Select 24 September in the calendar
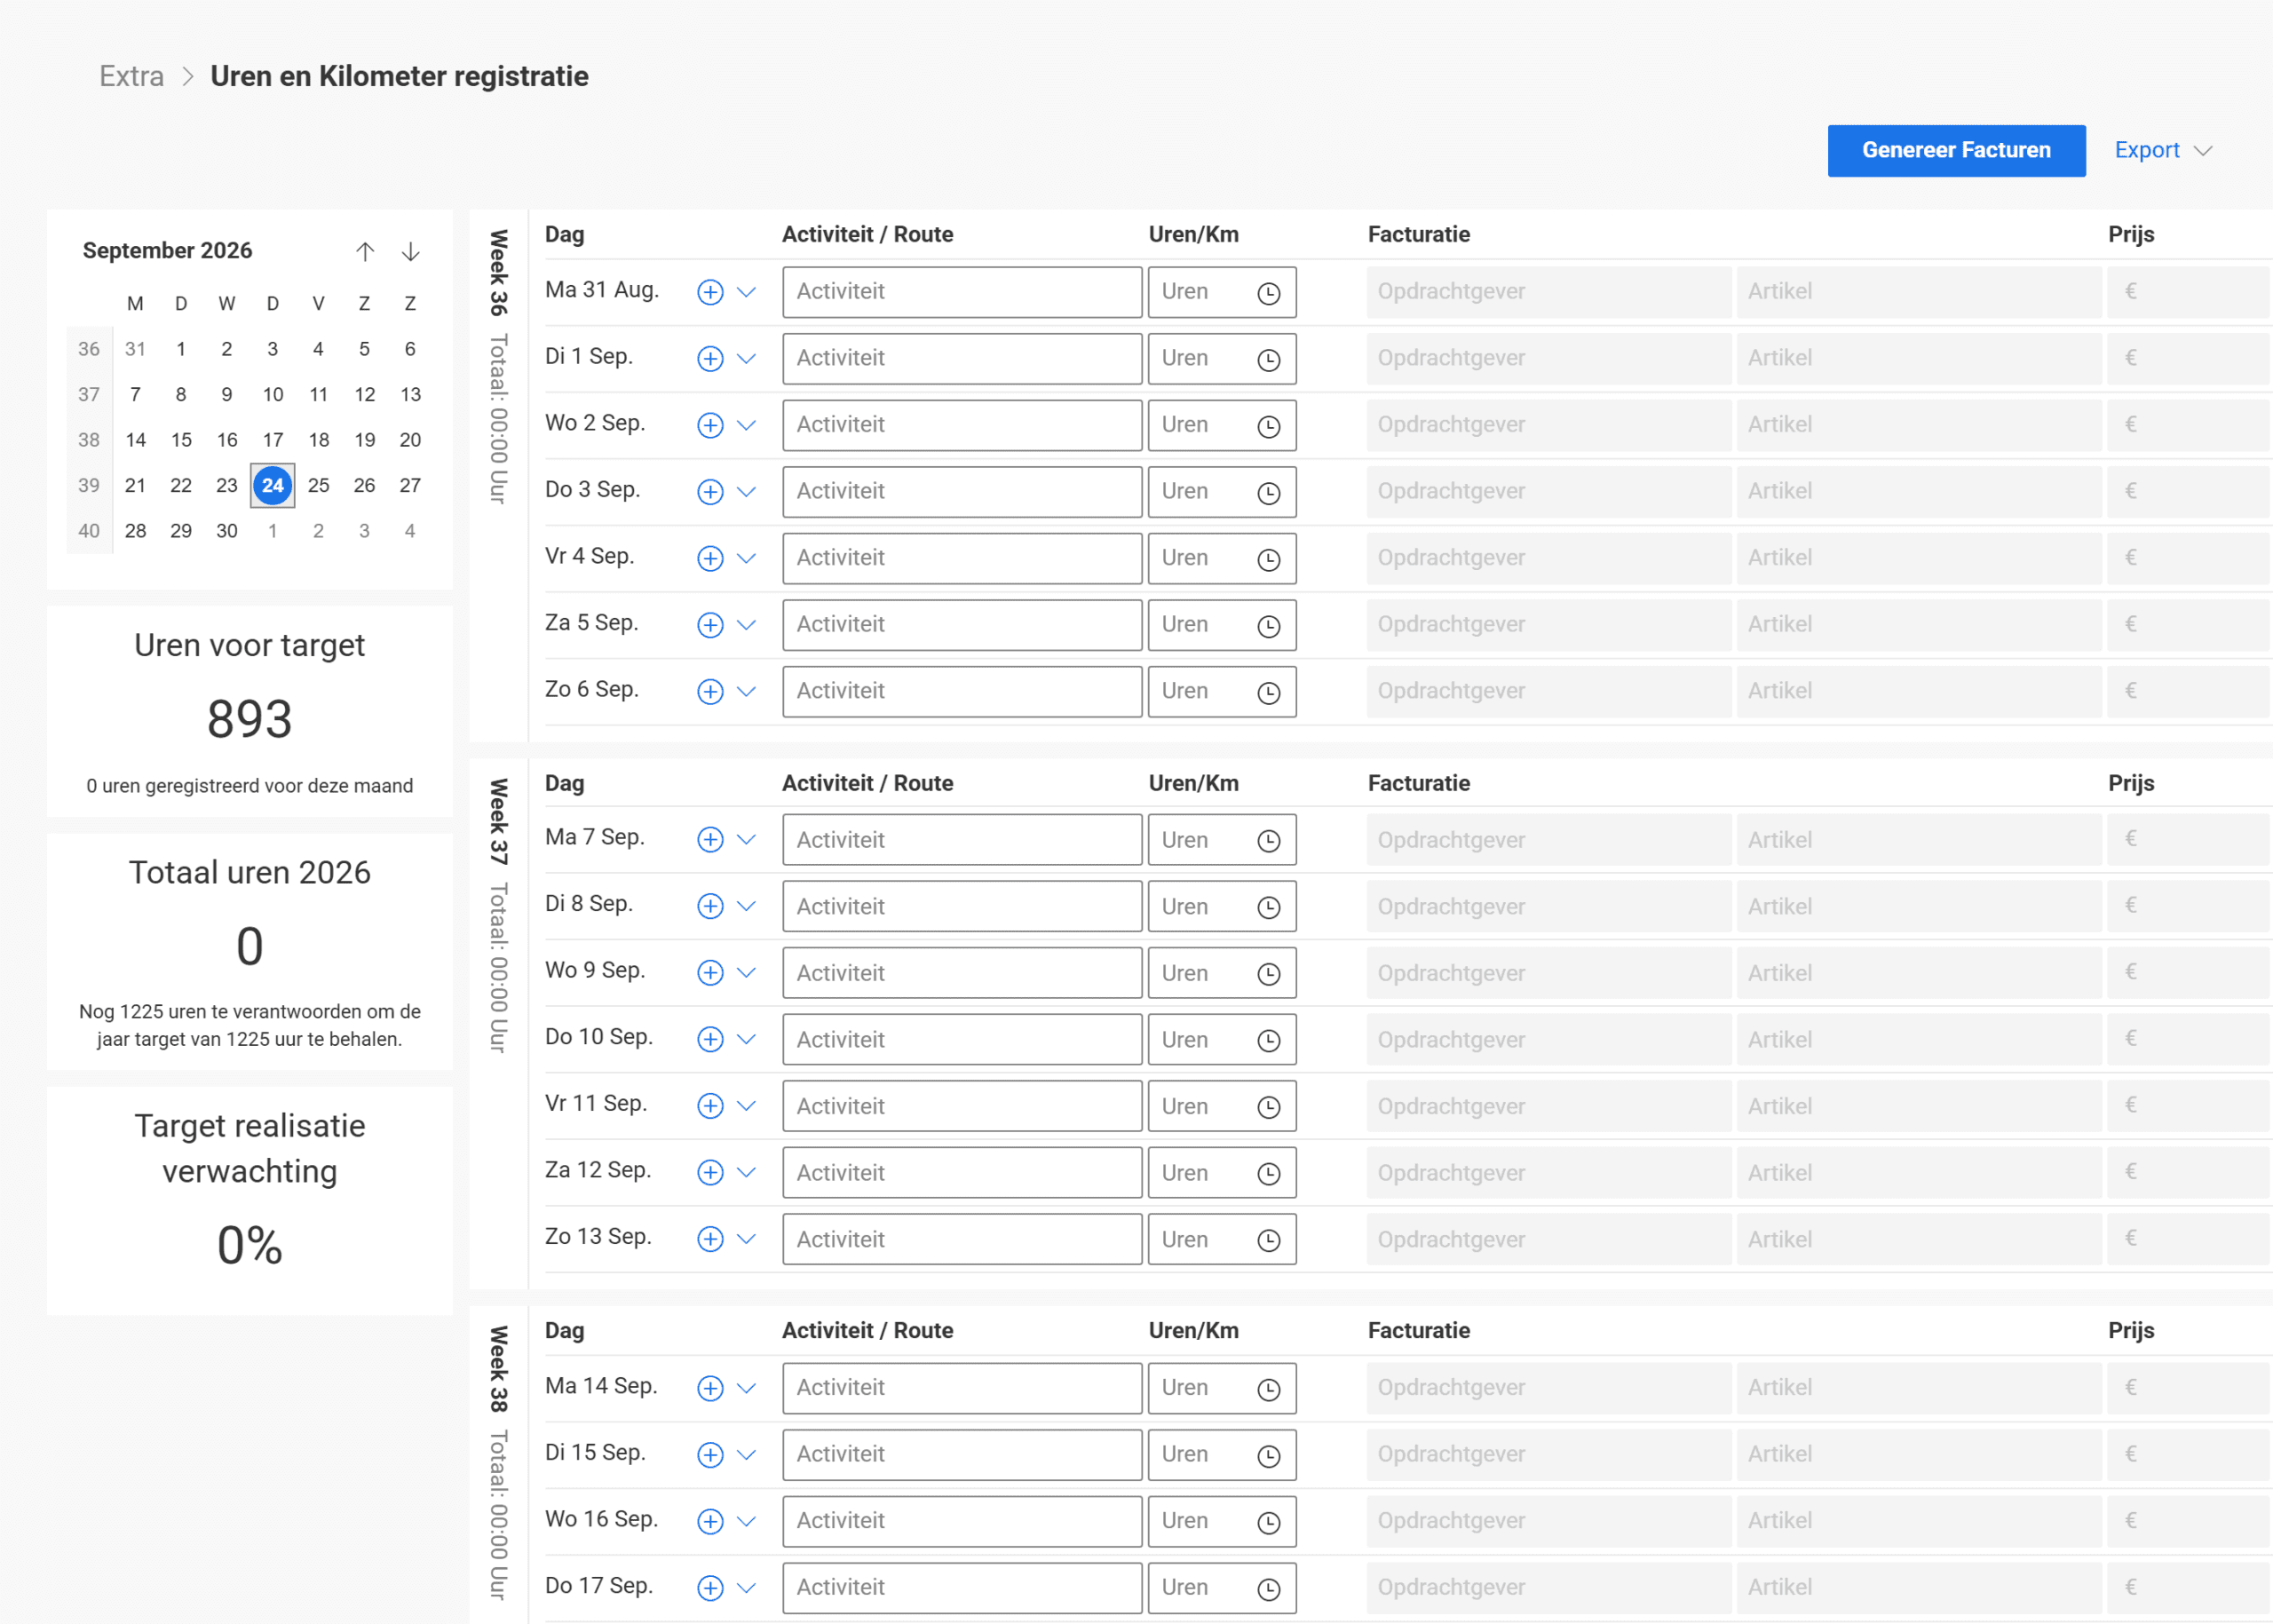The width and height of the screenshot is (2273, 1624). coord(272,485)
